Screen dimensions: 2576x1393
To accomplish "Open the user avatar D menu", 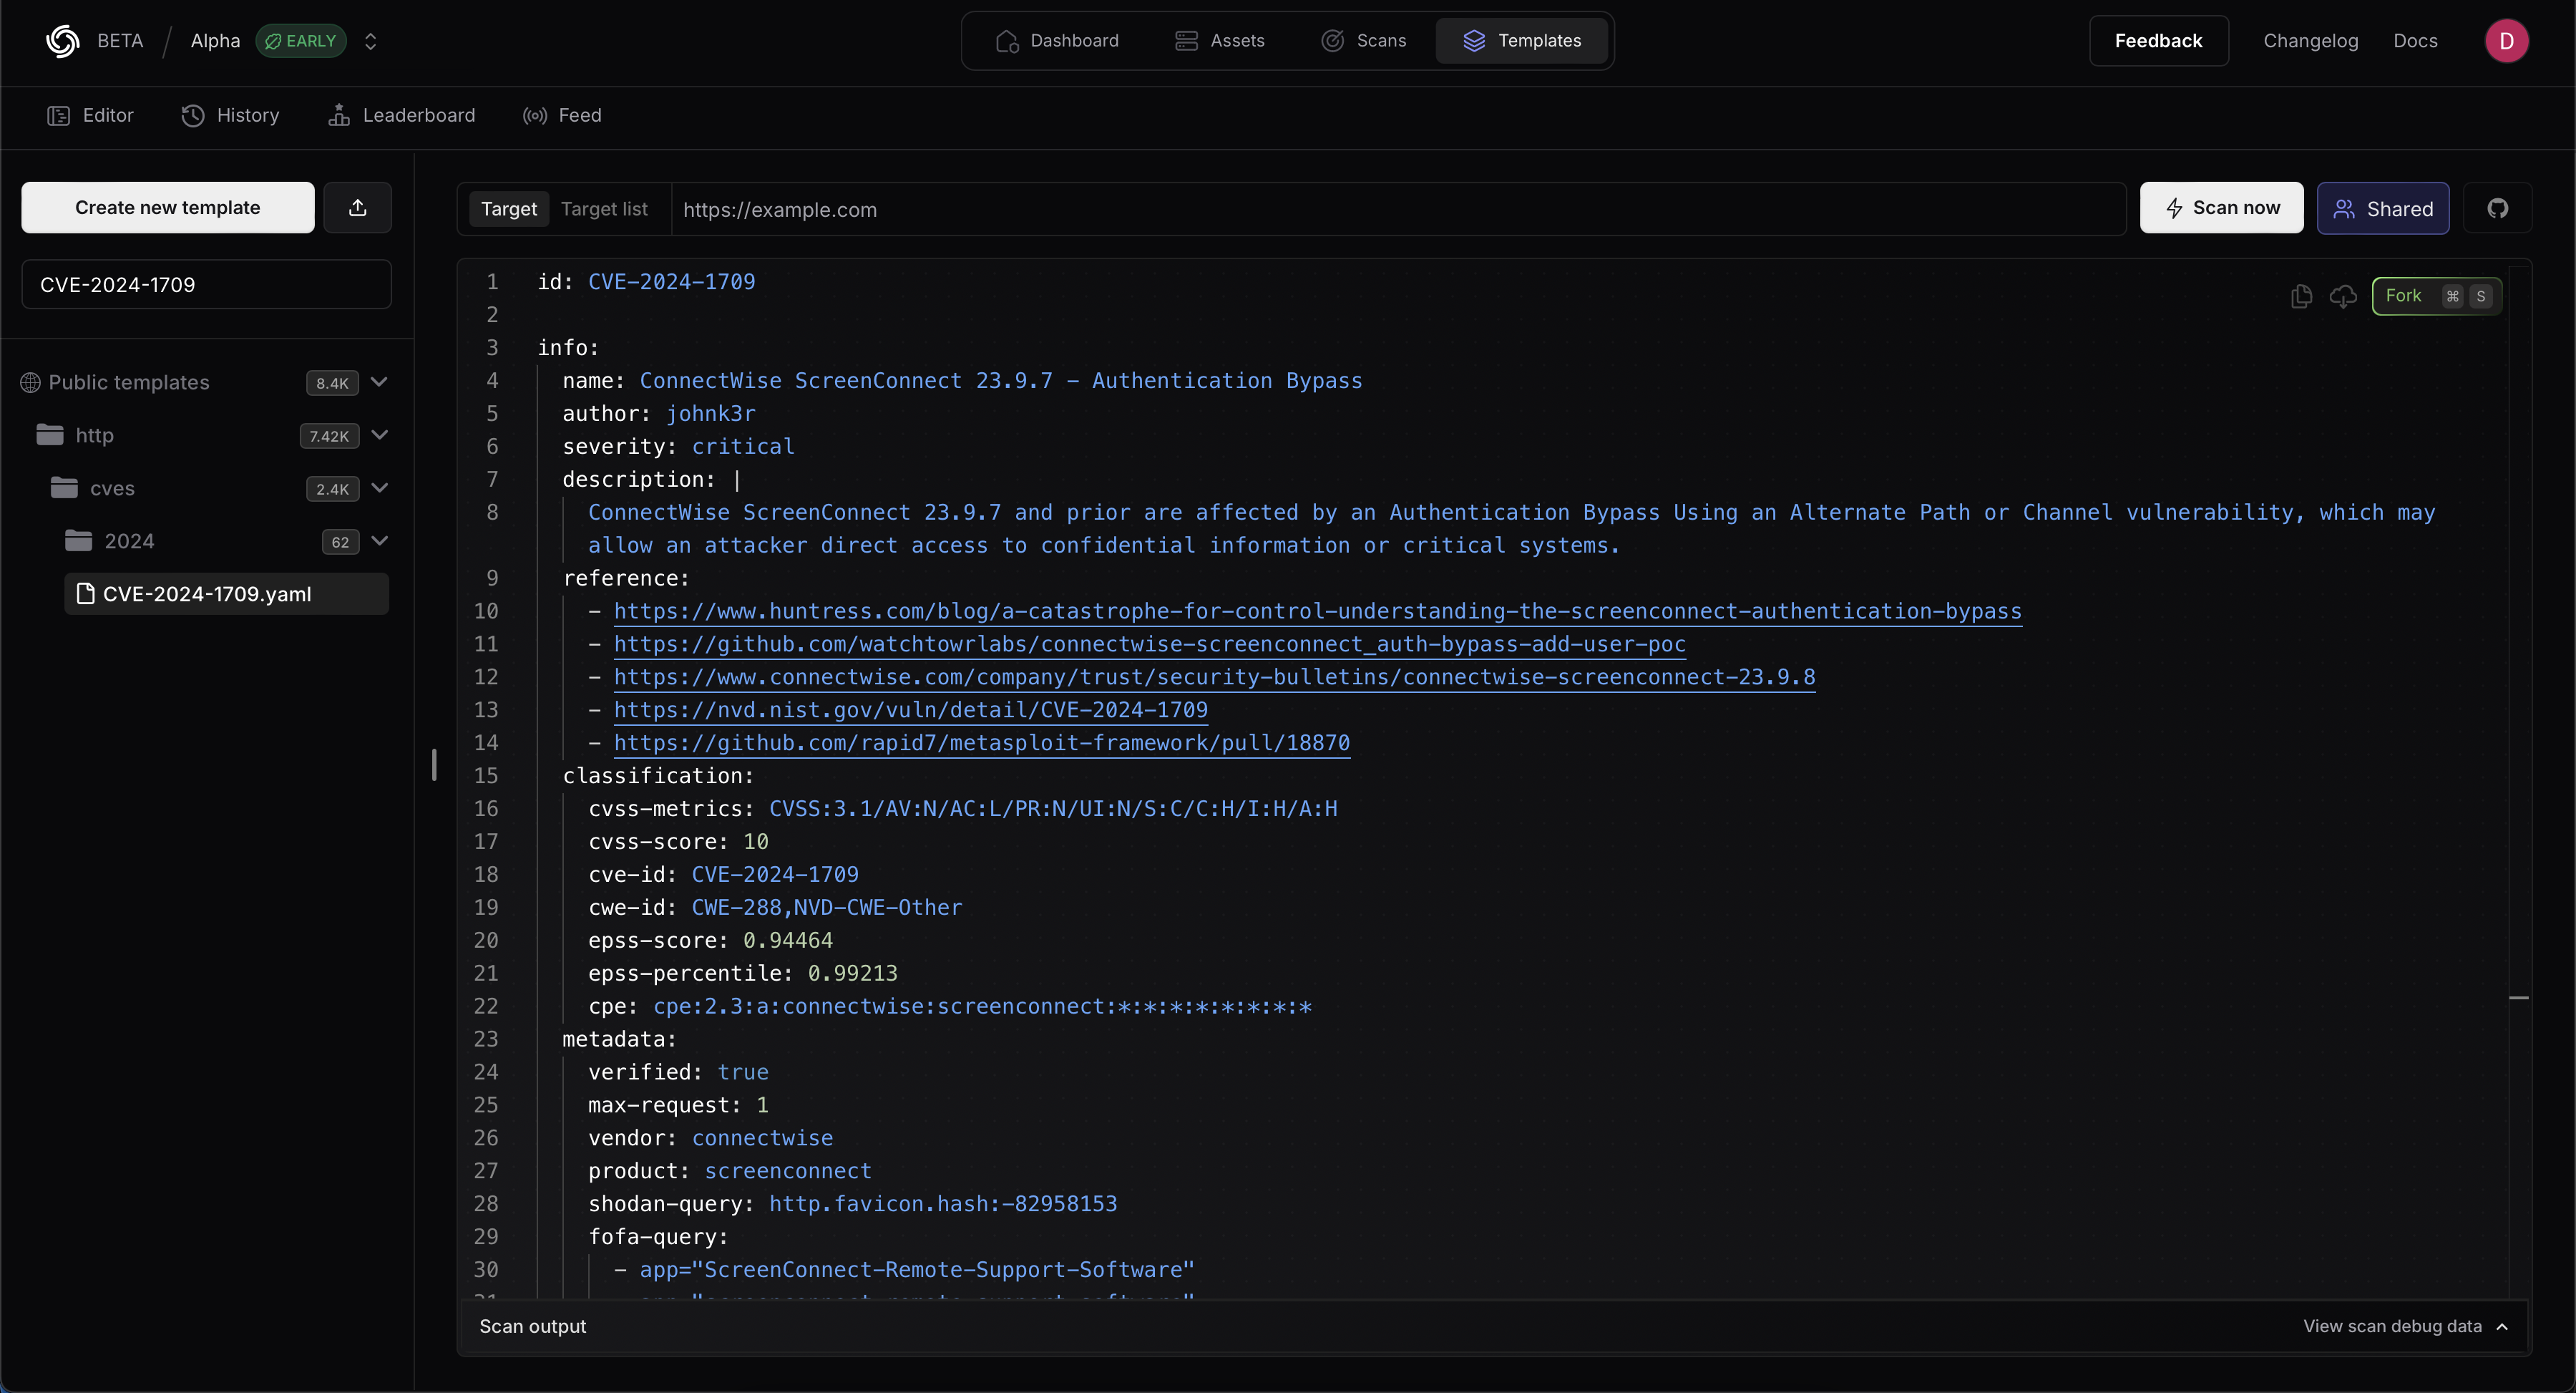I will click(x=2506, y=41).
